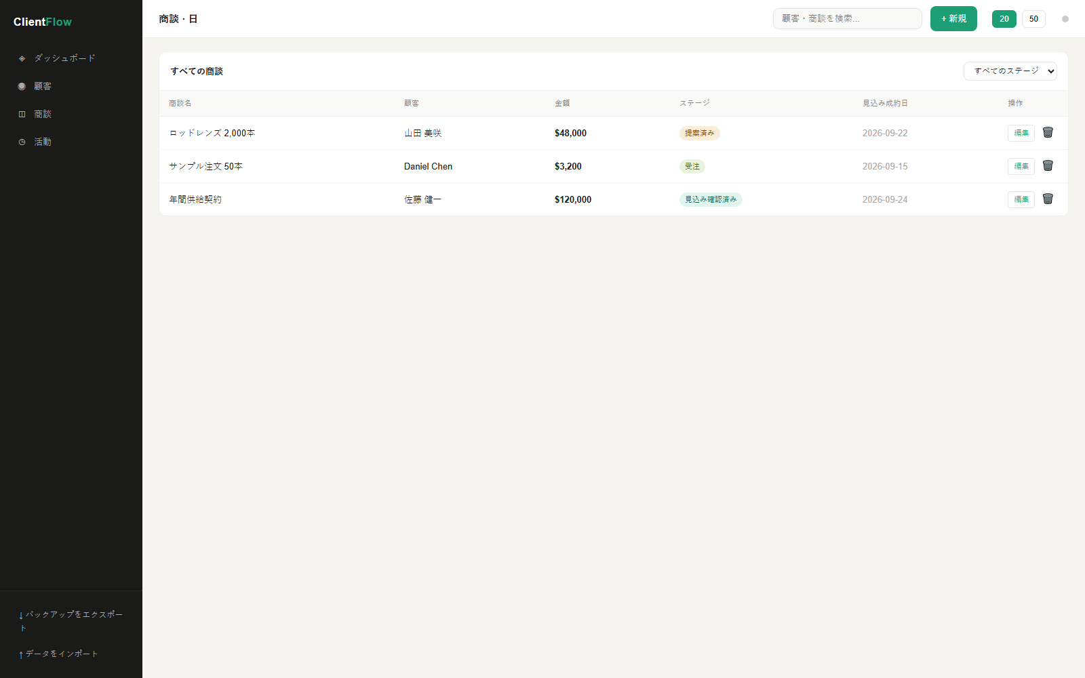Click the ダッシュボード diamond icon
The width and height of the screenshot is (1085, 678).
[22, 58]
